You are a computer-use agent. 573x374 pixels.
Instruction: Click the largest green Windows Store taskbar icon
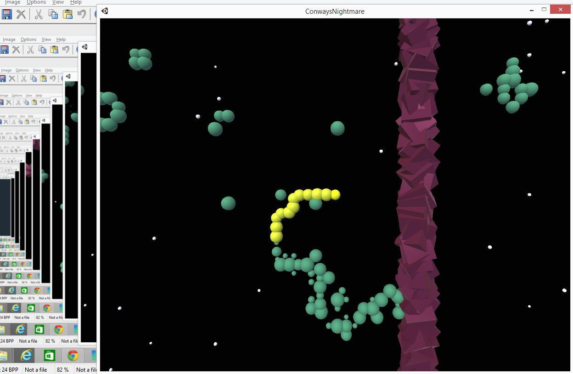point(49,355)
